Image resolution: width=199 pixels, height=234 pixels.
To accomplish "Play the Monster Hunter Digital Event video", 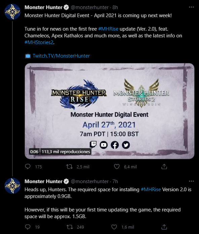I will tap(110, 111).
